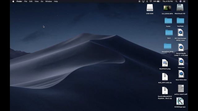Viewport: 198px width, 111px height.
Task: Click the USB DISK label text
Action: (x=150, y=14)
